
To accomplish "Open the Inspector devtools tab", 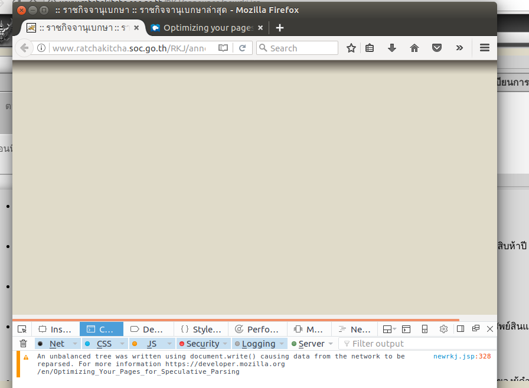I will pos(55,329).
